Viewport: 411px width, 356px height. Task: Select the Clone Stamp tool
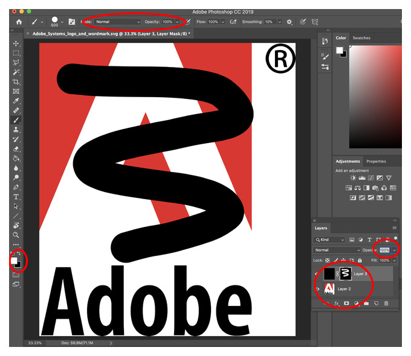16,130
